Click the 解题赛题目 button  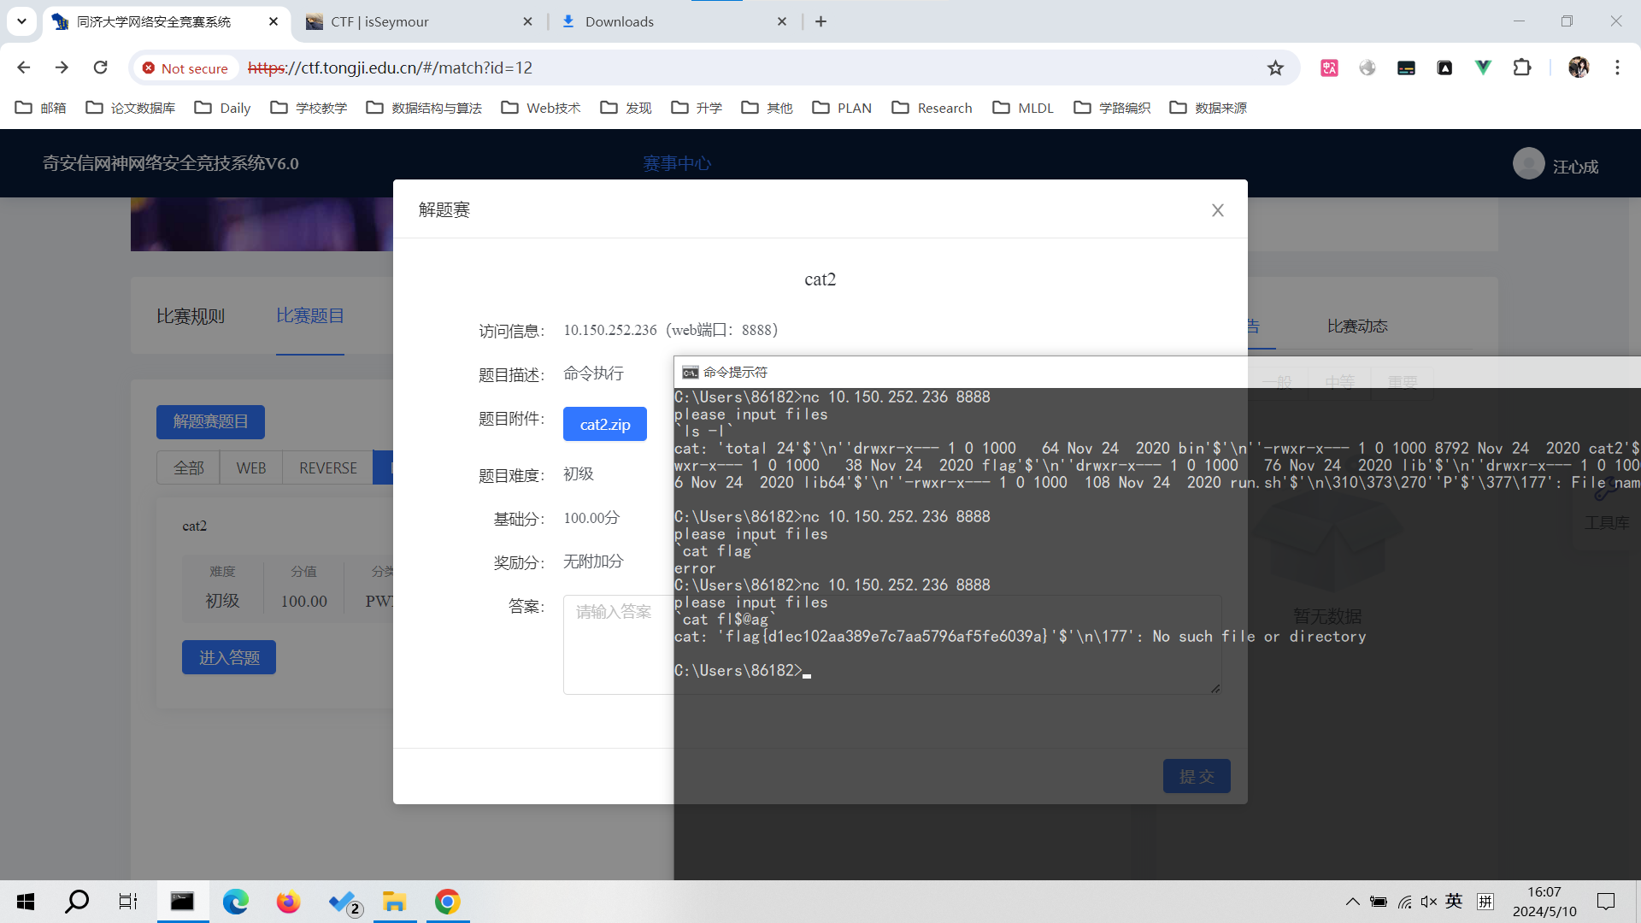[210, 421]
